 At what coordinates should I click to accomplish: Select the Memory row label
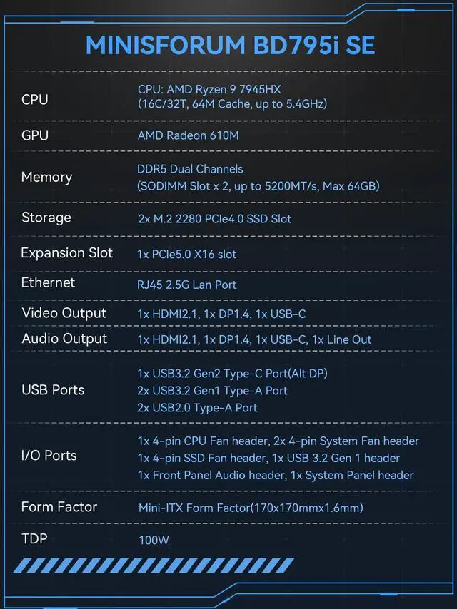tap(46, 178)
